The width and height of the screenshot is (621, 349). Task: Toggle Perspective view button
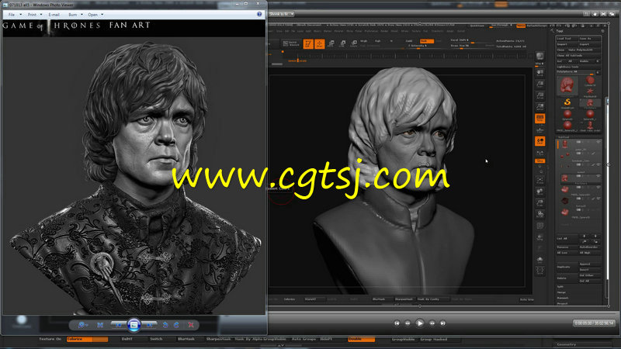tap(539, 119)
